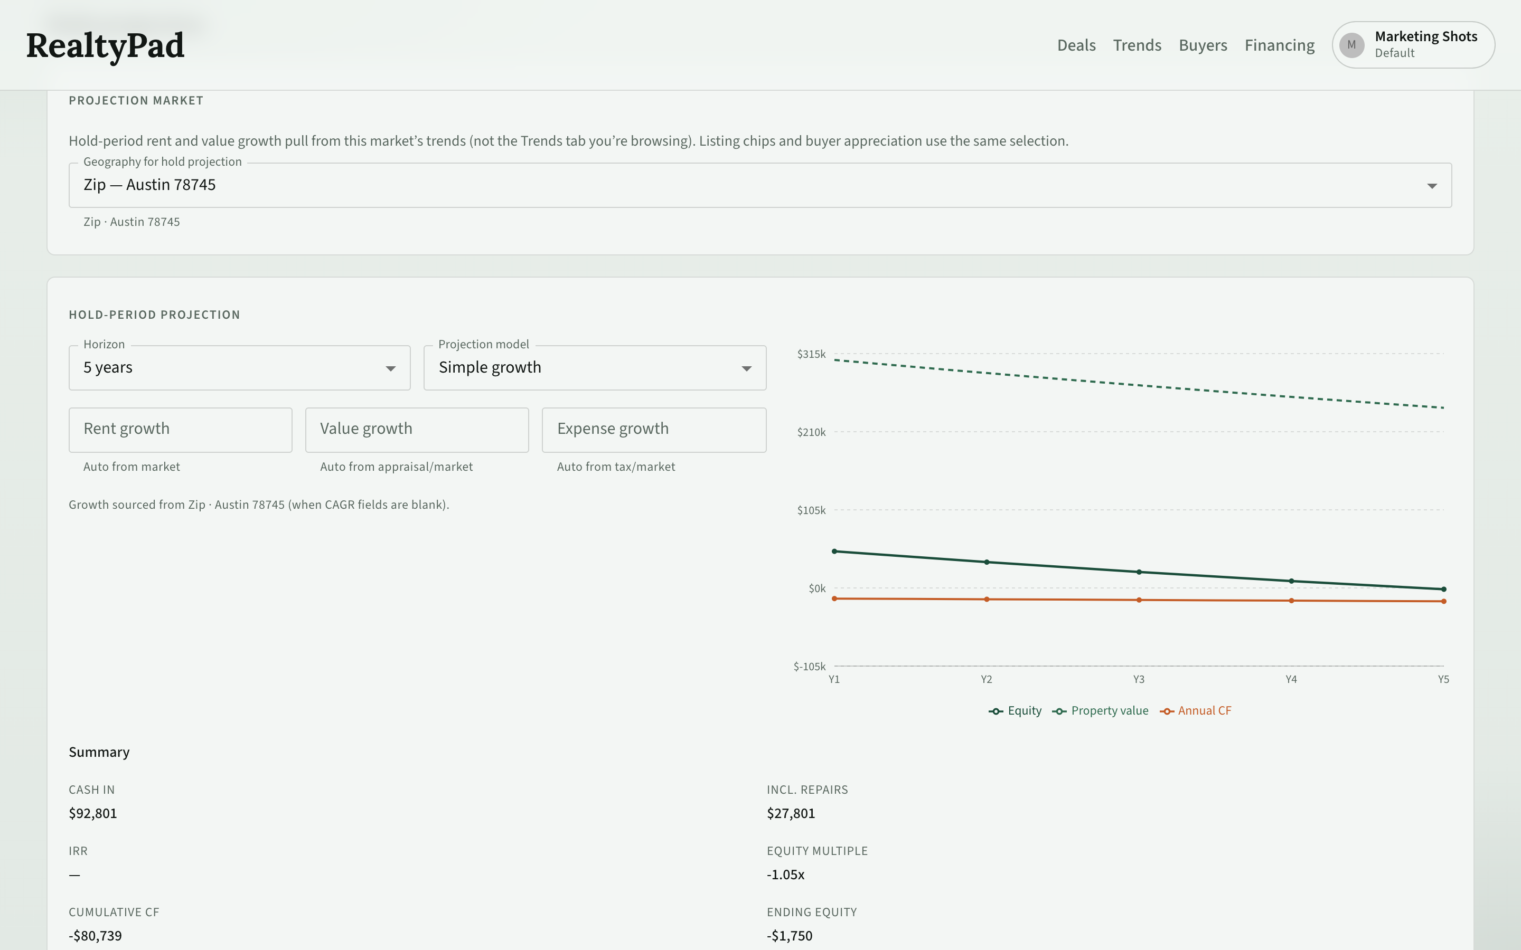The image size is (1521, 950).
Task: Click the Annual CF Y5 data point
Action: point(1444,601)
